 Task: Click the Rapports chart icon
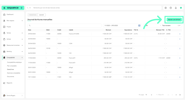pyautogui.click(x=4, y=83)
